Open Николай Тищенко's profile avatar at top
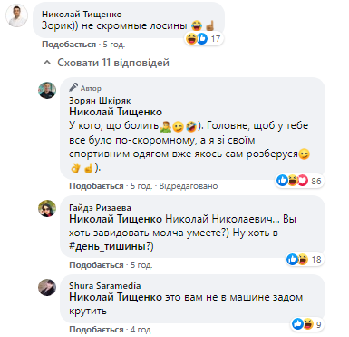The width and height of the screenshot is (349, 337). [16, 16]
